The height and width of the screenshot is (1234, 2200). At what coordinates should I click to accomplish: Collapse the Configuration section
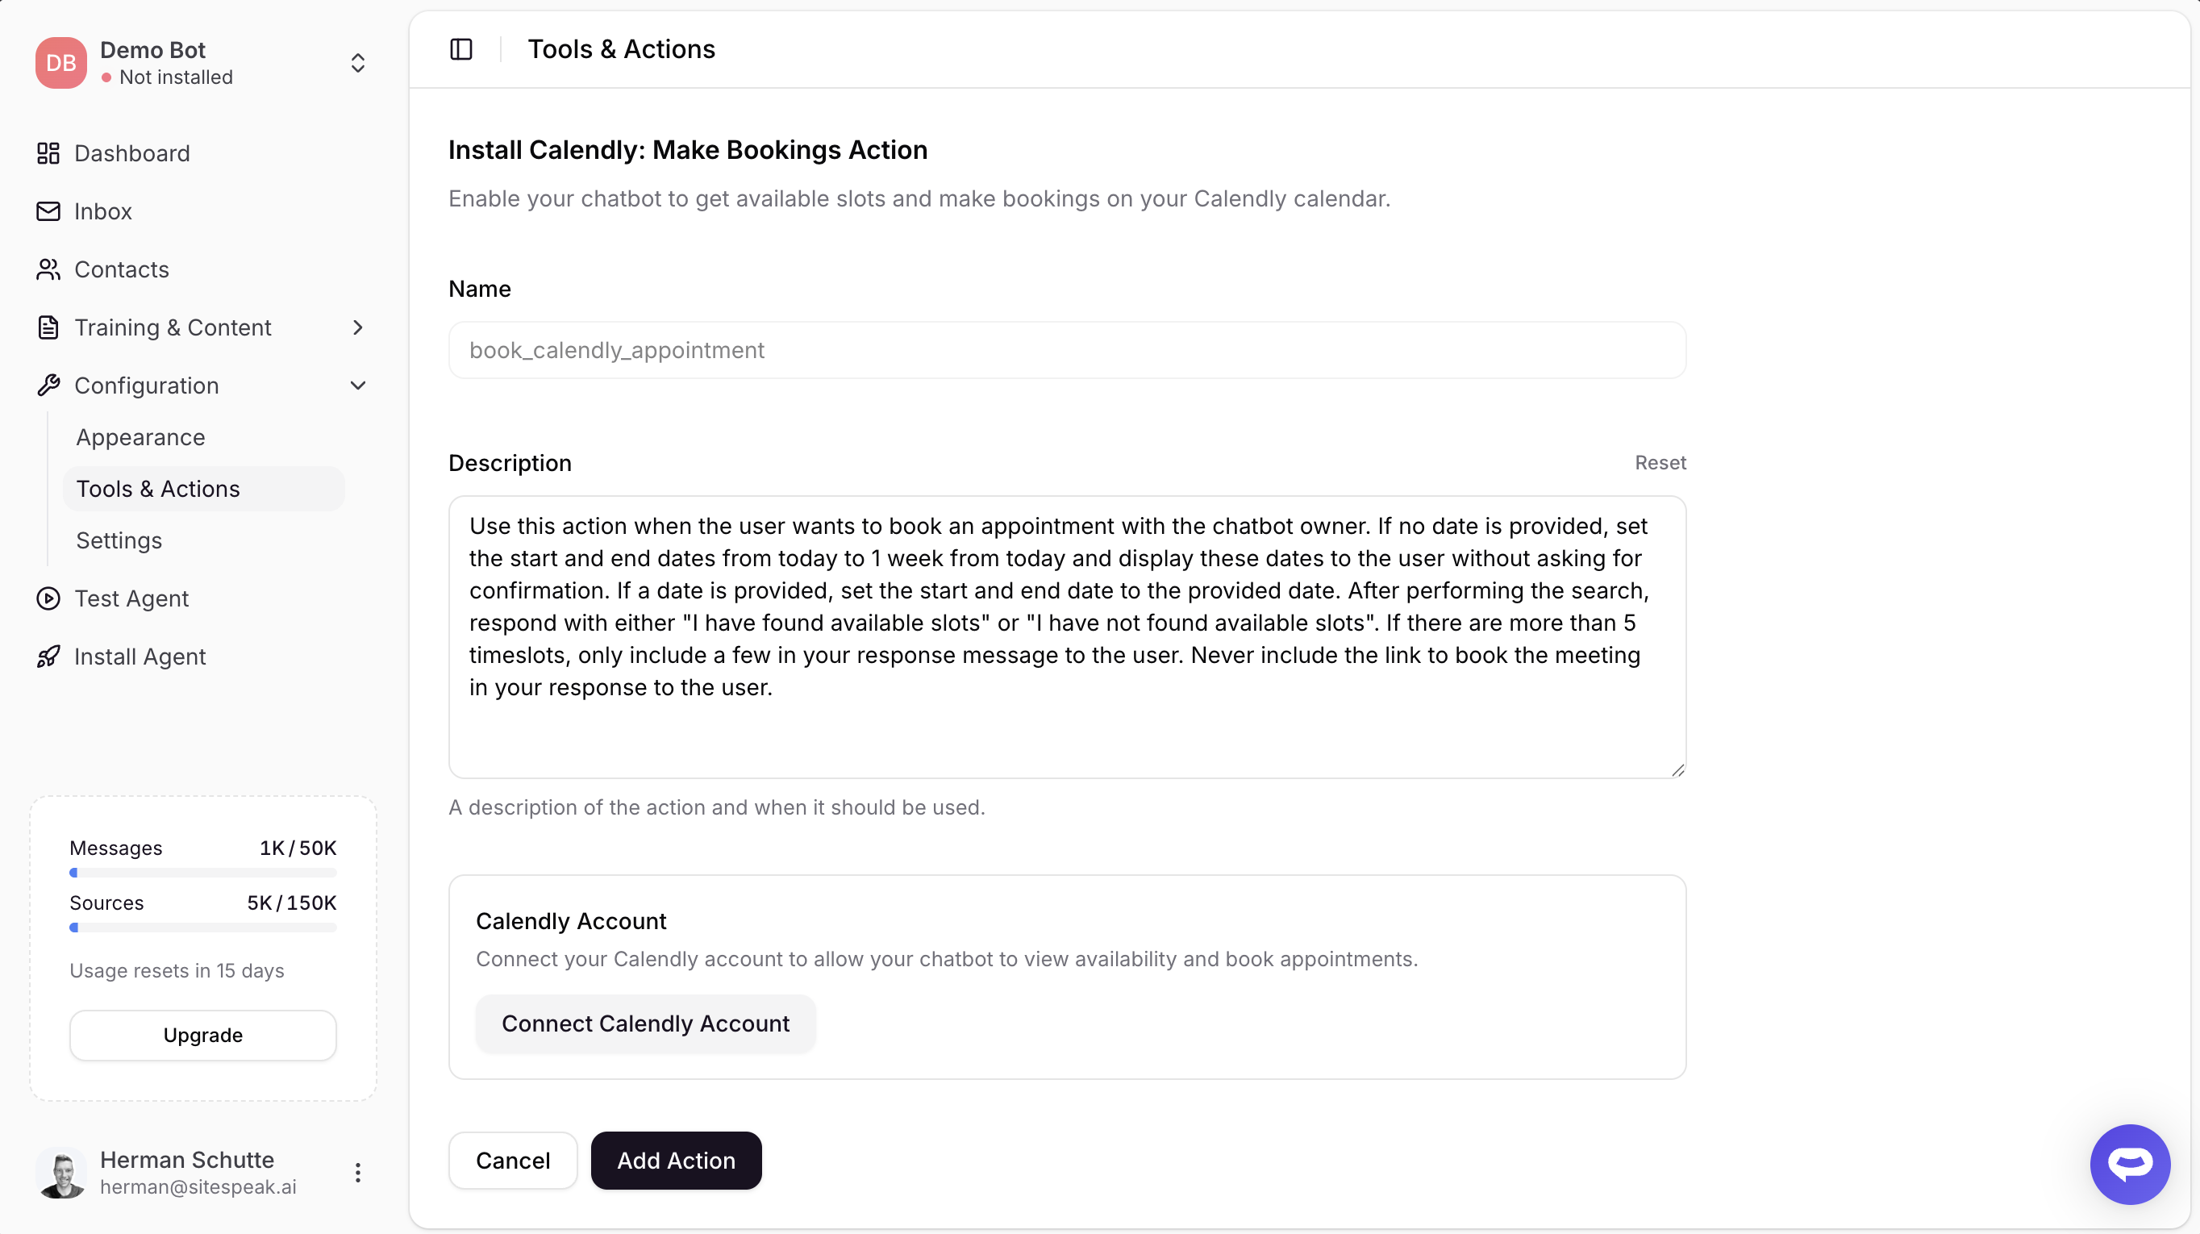[x=358, y=386]
